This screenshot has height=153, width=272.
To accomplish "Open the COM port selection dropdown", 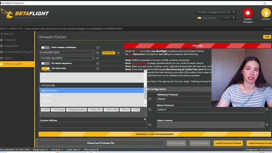I will (x=215, y=12).
